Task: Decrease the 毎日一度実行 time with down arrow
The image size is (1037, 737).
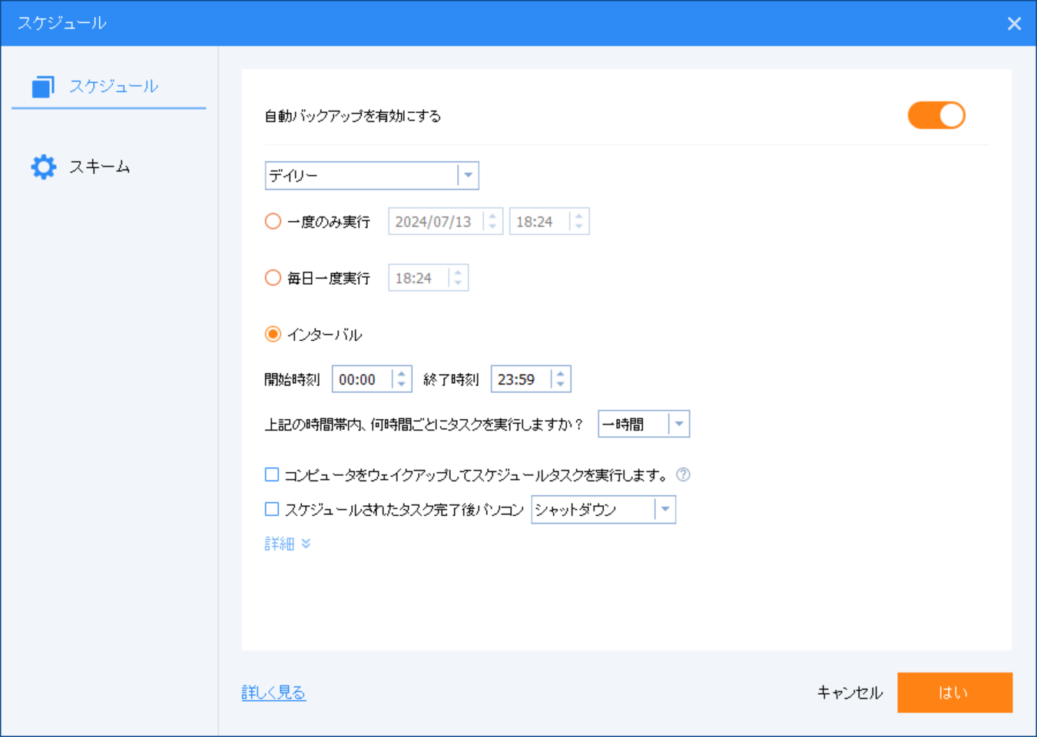Action: [459, 283]
